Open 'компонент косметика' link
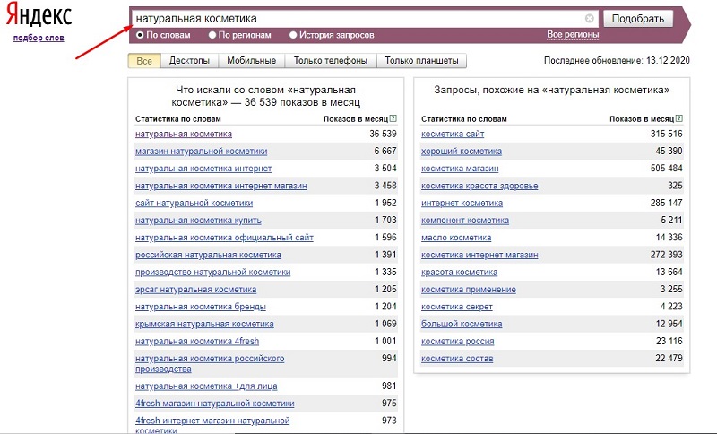The height and width of the screenshot is (434, 717). 464,221
